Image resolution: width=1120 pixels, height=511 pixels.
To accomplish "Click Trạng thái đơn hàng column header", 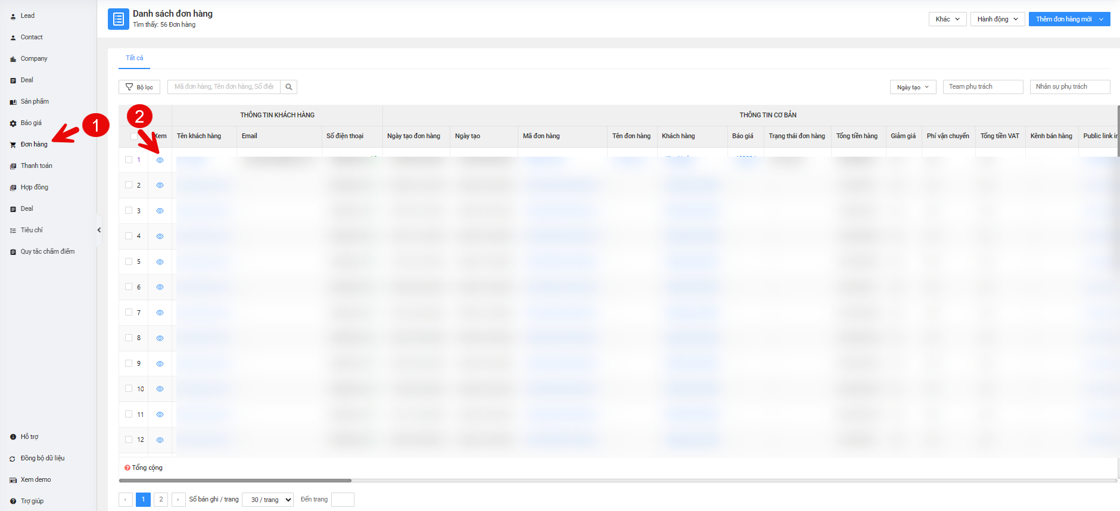I will (x=797, y=136).
